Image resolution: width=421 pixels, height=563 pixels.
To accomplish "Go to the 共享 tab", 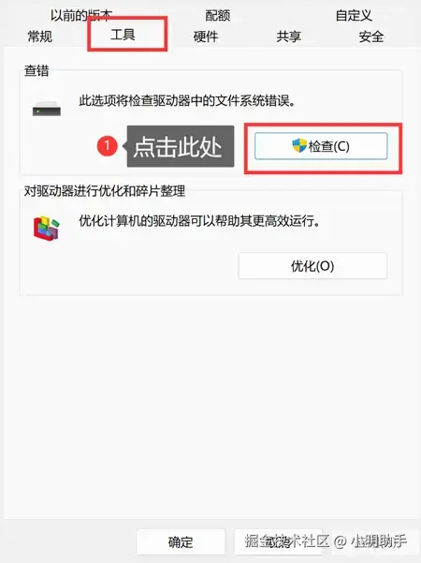I will [x=289, y=37].
